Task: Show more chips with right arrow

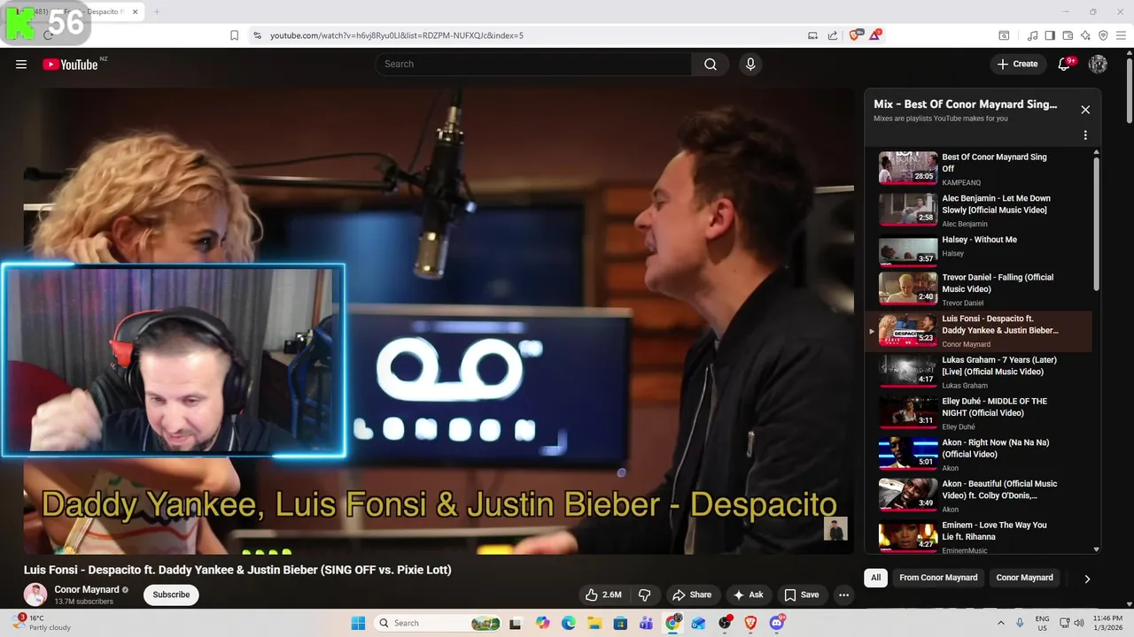Action: tap(1087, 579)
